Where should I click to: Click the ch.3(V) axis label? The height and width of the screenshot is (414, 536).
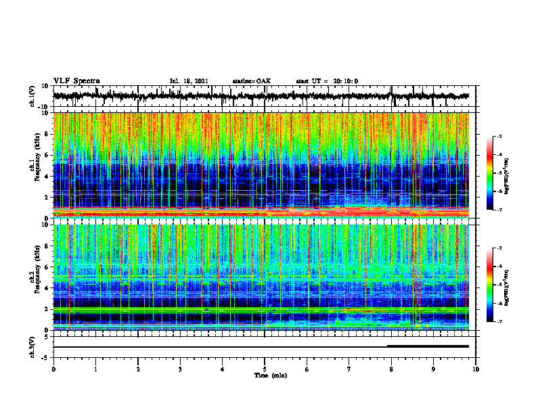coord(33,347)
